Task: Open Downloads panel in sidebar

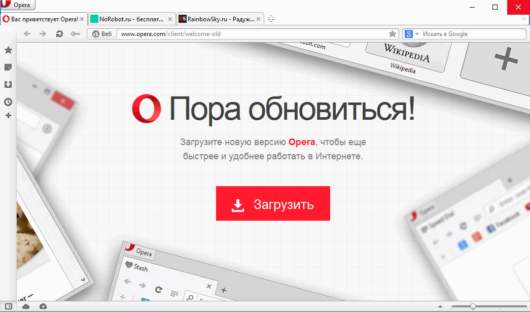Action: click(x=8, y=85)
